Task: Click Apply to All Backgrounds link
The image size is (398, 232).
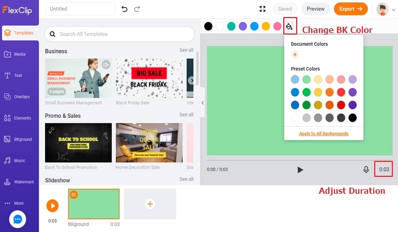Action: (324, 134)
